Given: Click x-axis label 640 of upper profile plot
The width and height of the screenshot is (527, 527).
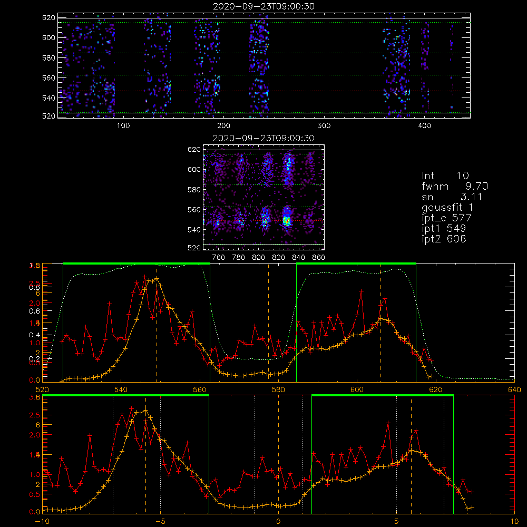Looking at the screenshot, I should click(x=514, y=389).
